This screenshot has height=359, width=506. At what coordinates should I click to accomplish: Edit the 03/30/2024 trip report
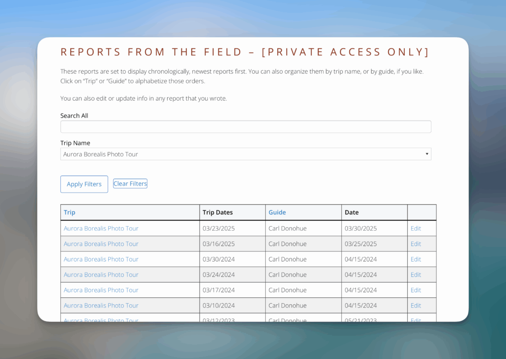coord(416,259)
